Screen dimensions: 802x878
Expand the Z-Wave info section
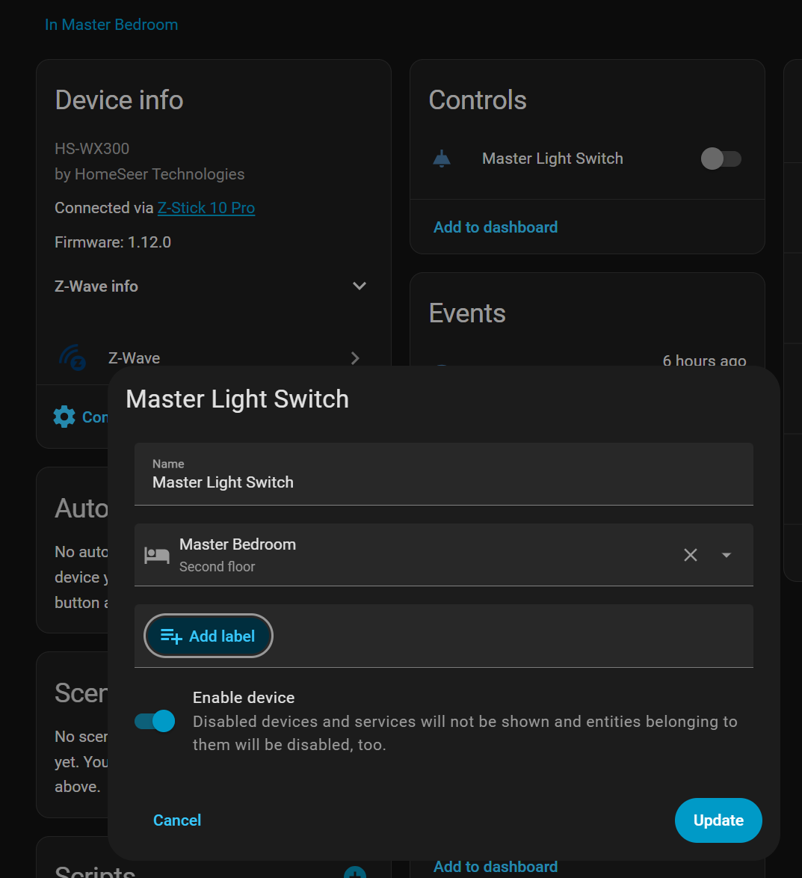point(360,286)
